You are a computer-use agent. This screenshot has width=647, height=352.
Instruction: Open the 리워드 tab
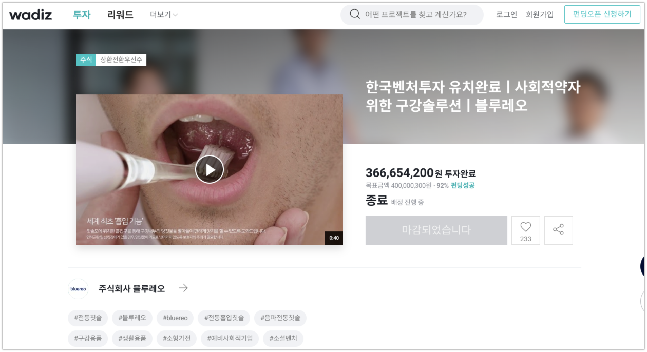coord(120,15)
